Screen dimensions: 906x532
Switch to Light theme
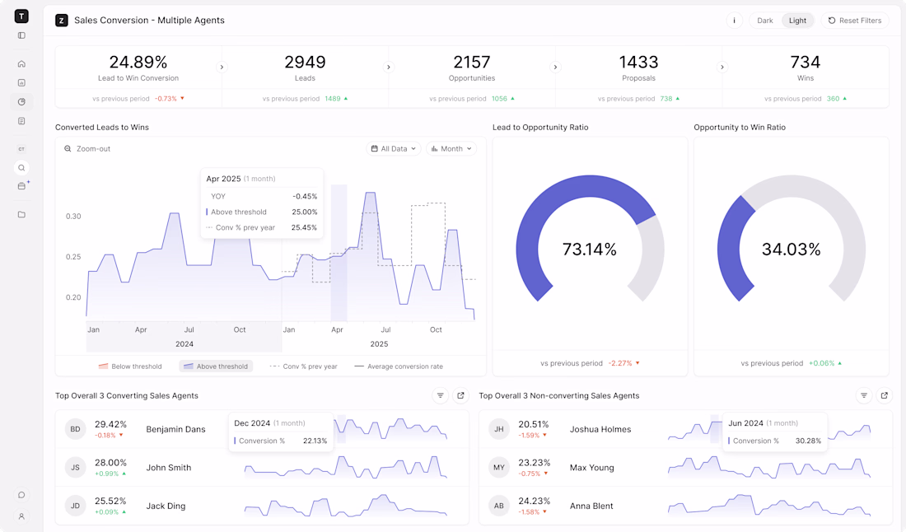[x=797, y=21]
